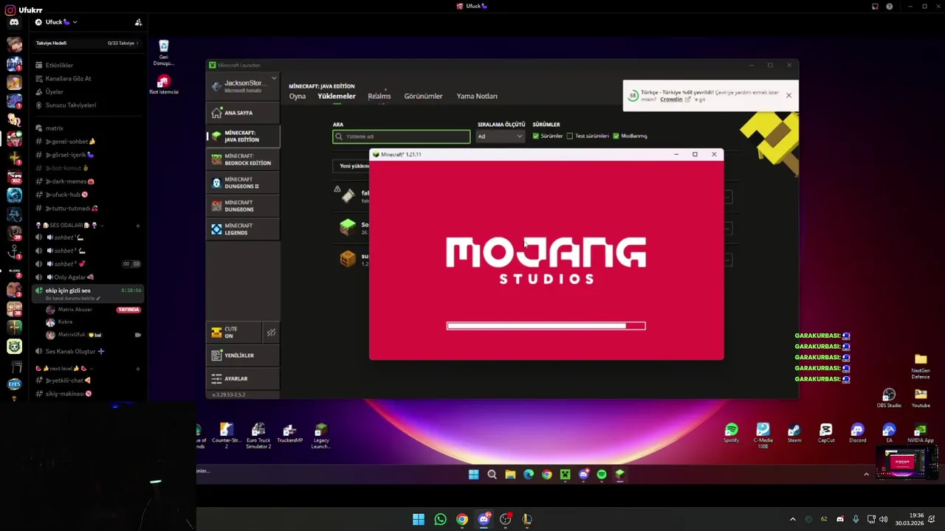Open Counter-Strike 2 desktop shortcut
Screen dimensions: 945x531
[x=226, y=436]
